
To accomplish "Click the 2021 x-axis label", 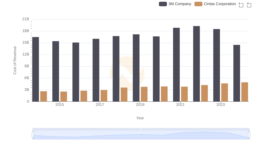I will click(x=180, y=105).
